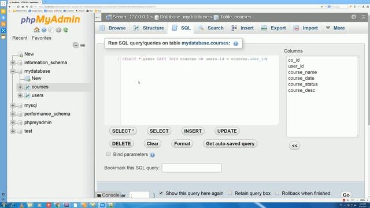Image resolution: width=370 pixels, height=208 pixels.
Task: Click mydatabase.courses link in heading
Action: 205,43
